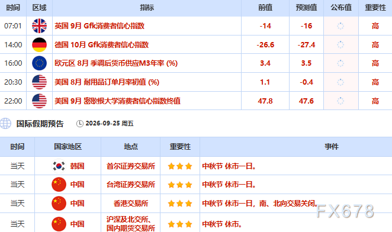Open 德国 10月 Gfk消费者信心指数 indicator
The height and width of the screenshot is (232, 392).
click(x=101, y=45)
